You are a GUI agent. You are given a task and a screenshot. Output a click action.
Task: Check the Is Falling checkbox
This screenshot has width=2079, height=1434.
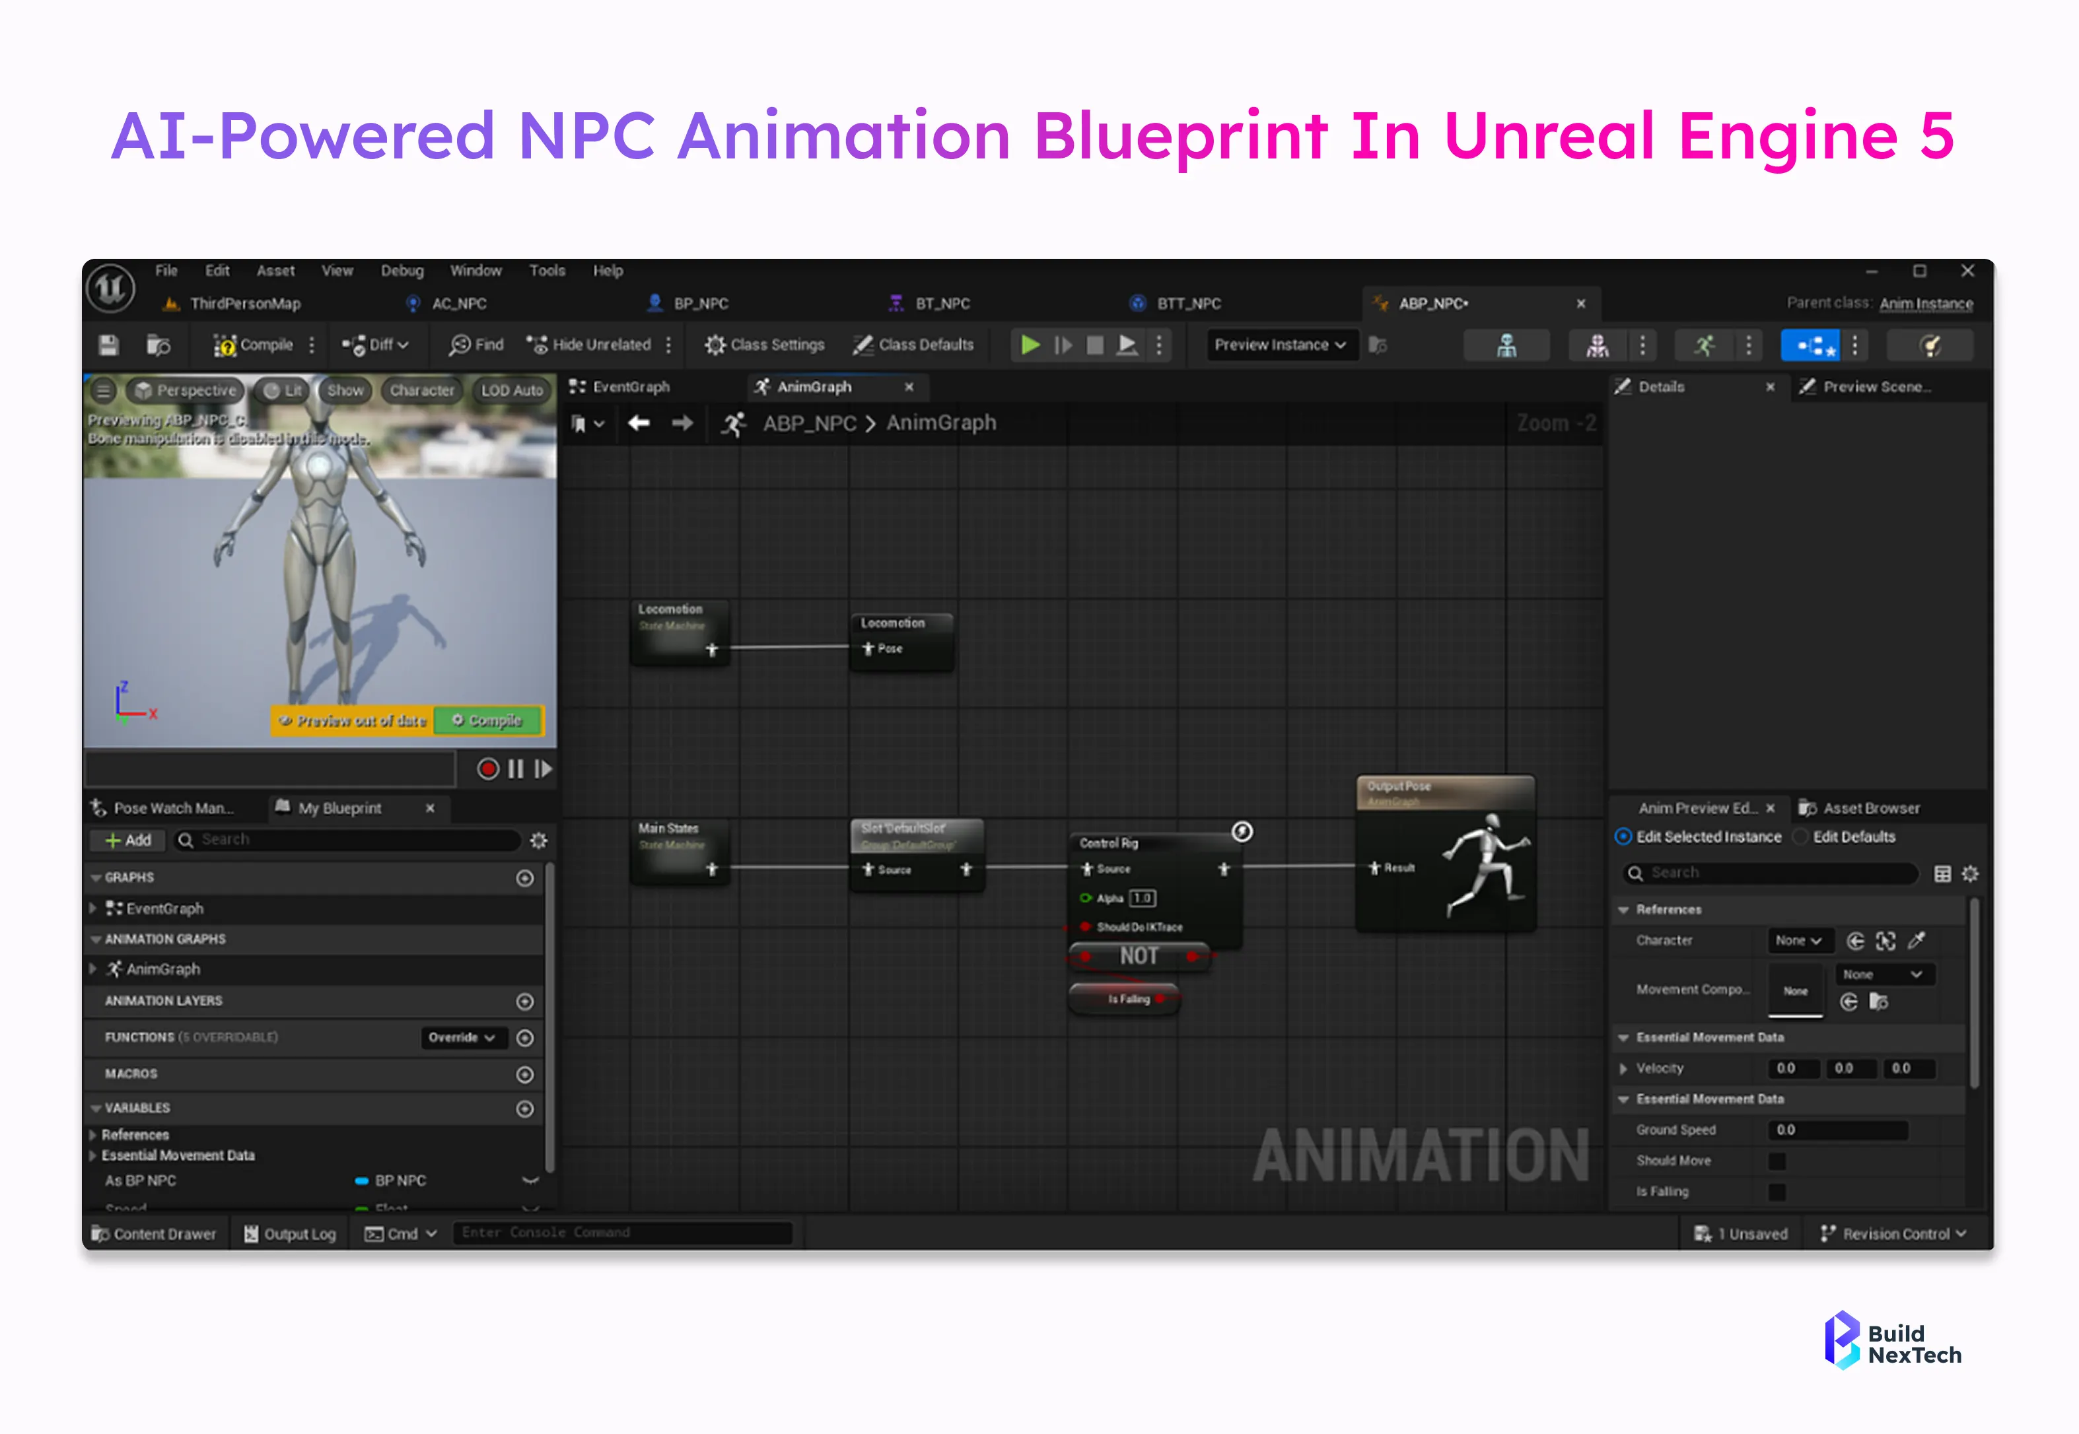(x=1778, y=1192)
